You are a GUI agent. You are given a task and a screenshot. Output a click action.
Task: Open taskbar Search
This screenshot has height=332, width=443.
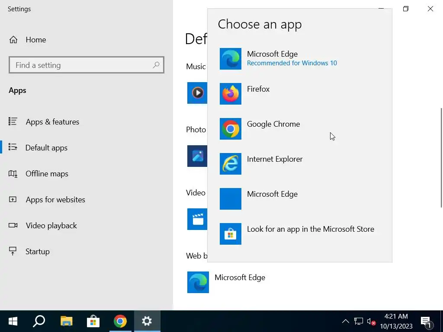(39, 321)
